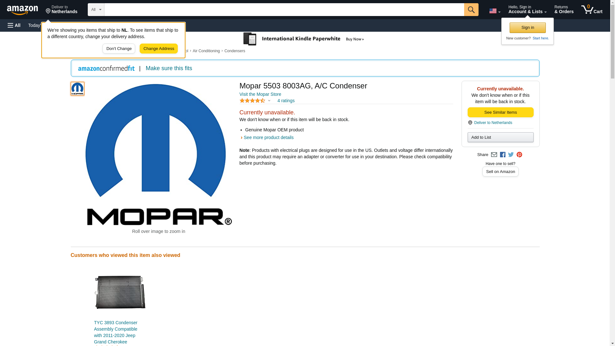Screen dimensions: 615x346
Task: Open the All hamburger menu
Action: click(14, 25)
